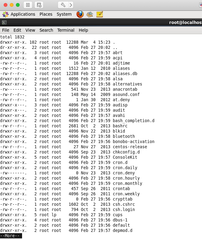The height and width of the screenshot is (239, 202).
Task: Click the Applications menu logo icon
Action: (x=6, y=14)
